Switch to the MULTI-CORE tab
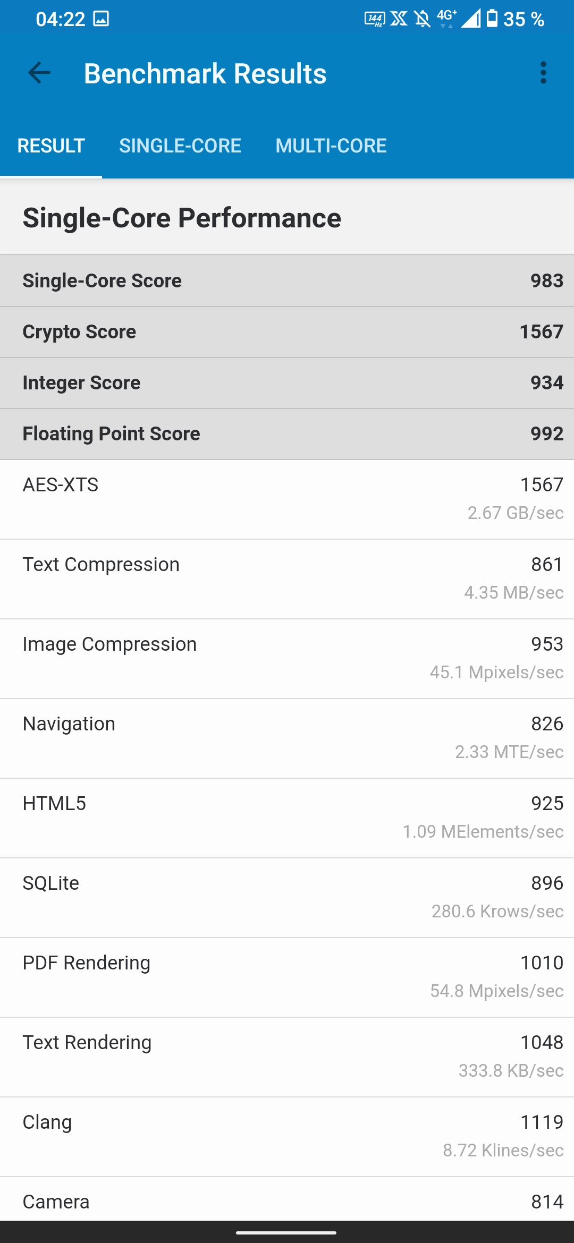Screen dimensions: 574x1243 (331, 146)
